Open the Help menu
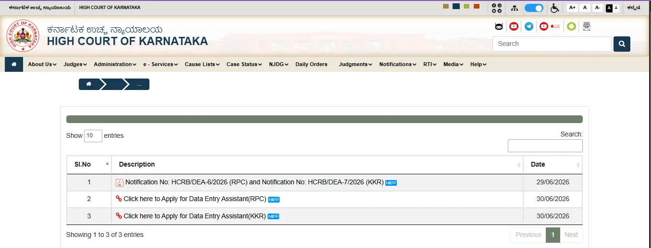This screenshot has height=248, width=651. pyautogui.click(x=478, y=64)
